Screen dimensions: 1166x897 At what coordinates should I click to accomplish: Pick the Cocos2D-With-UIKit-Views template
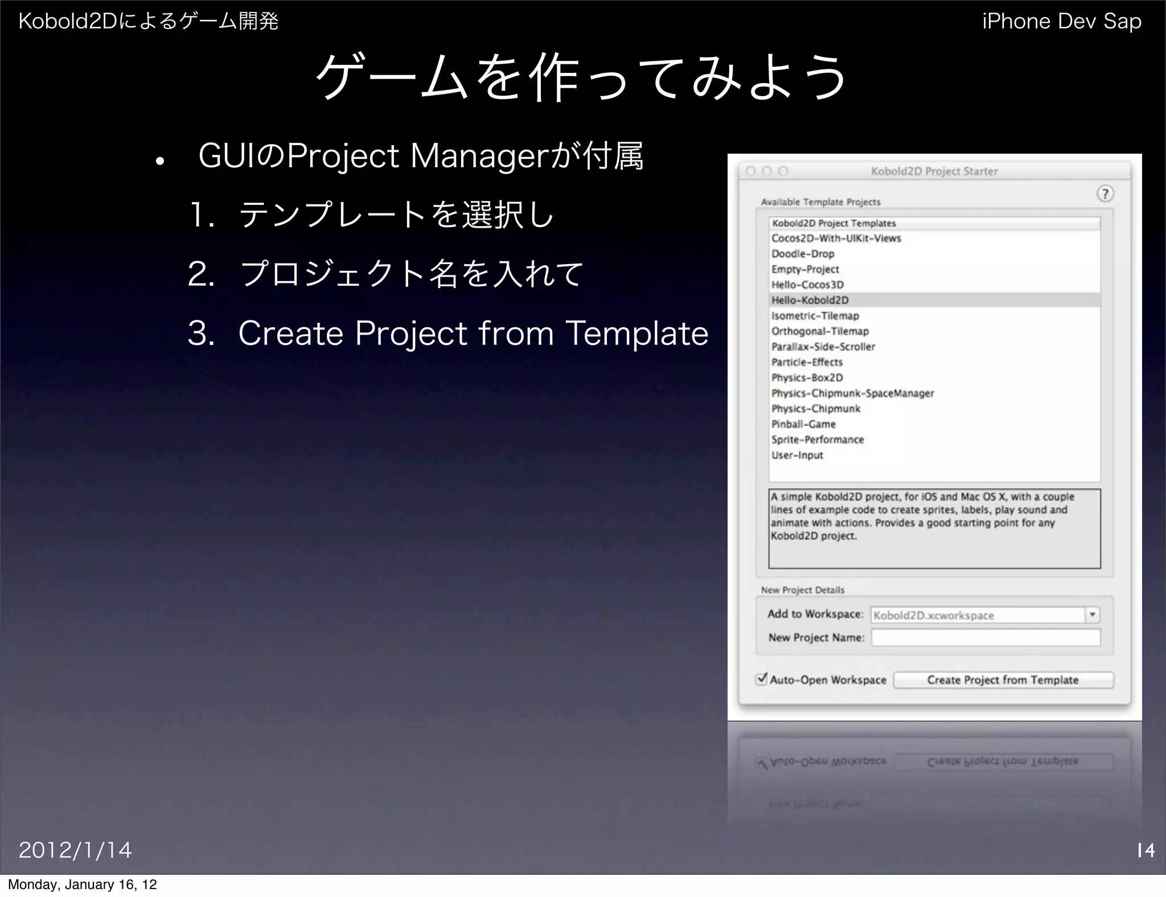(836, 238)
